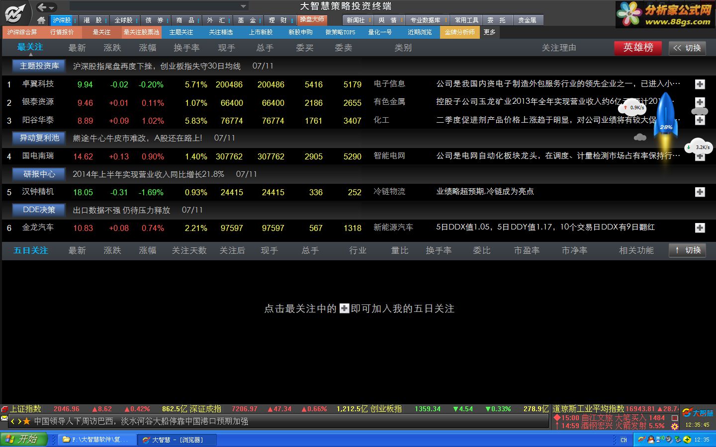Sort by 市盈率 column in 五日关注

click(527, 250)
